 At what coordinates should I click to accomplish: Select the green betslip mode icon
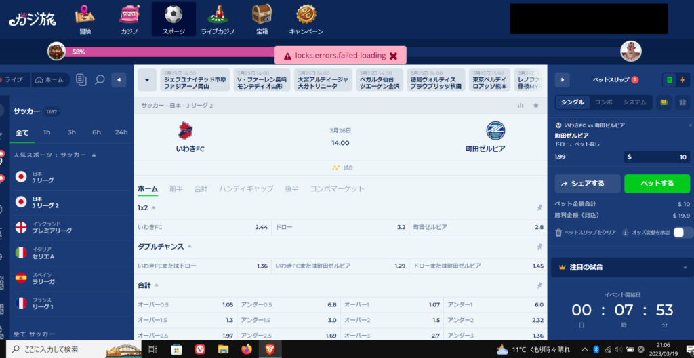coord(669,80)
